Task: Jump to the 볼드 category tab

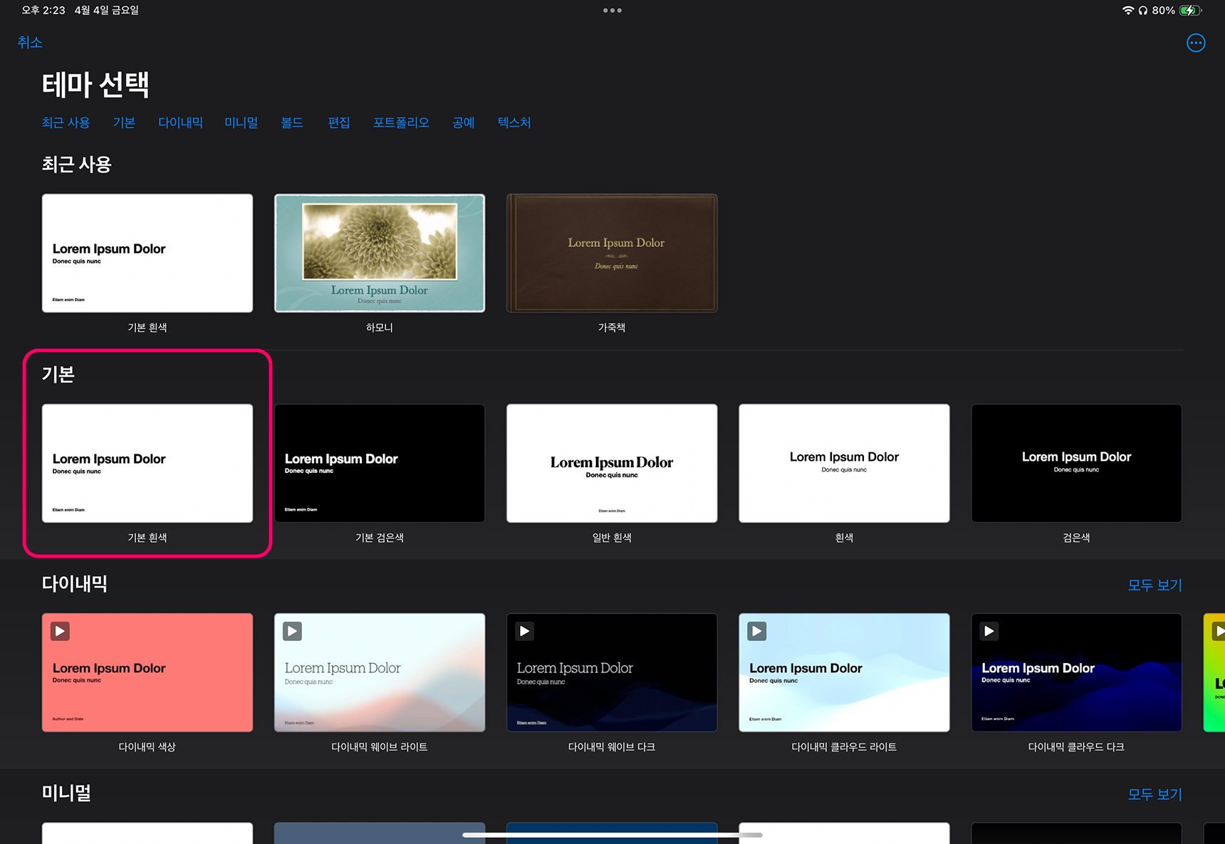Action: tap(292, 123)
